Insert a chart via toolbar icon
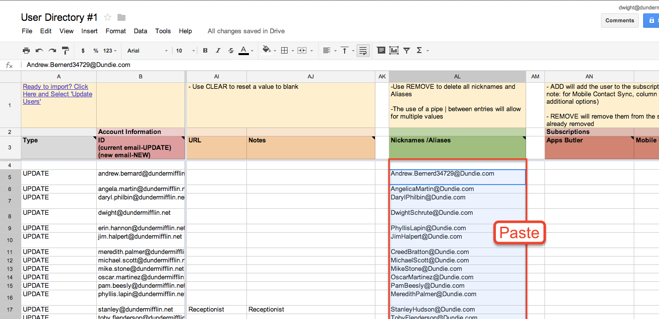The width and height of the screenshot is (659, 319). [394, 51]
